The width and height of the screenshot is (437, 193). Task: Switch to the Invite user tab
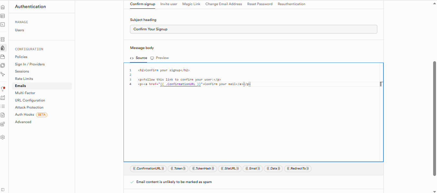point(169,4)
